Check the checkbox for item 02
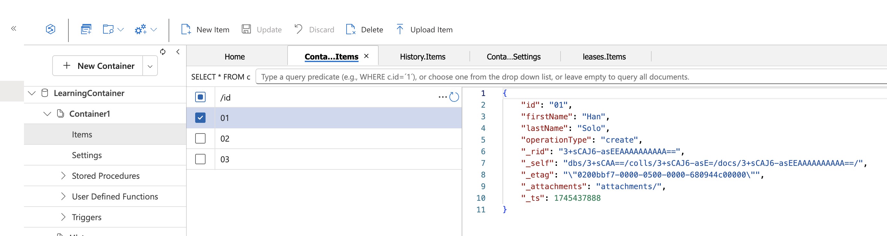Image resolution: width=887 pixels, height=236 pixels. pos(200,138)
